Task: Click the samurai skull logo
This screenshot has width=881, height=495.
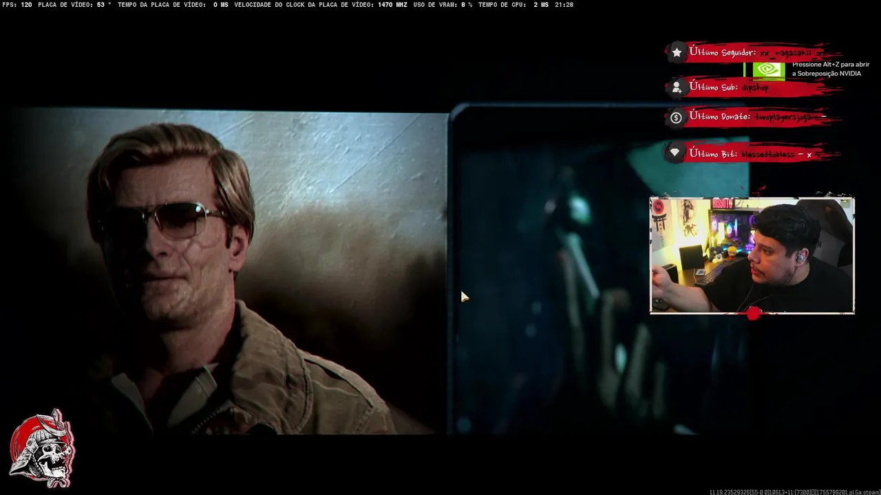Action: (x=41, y=449)
